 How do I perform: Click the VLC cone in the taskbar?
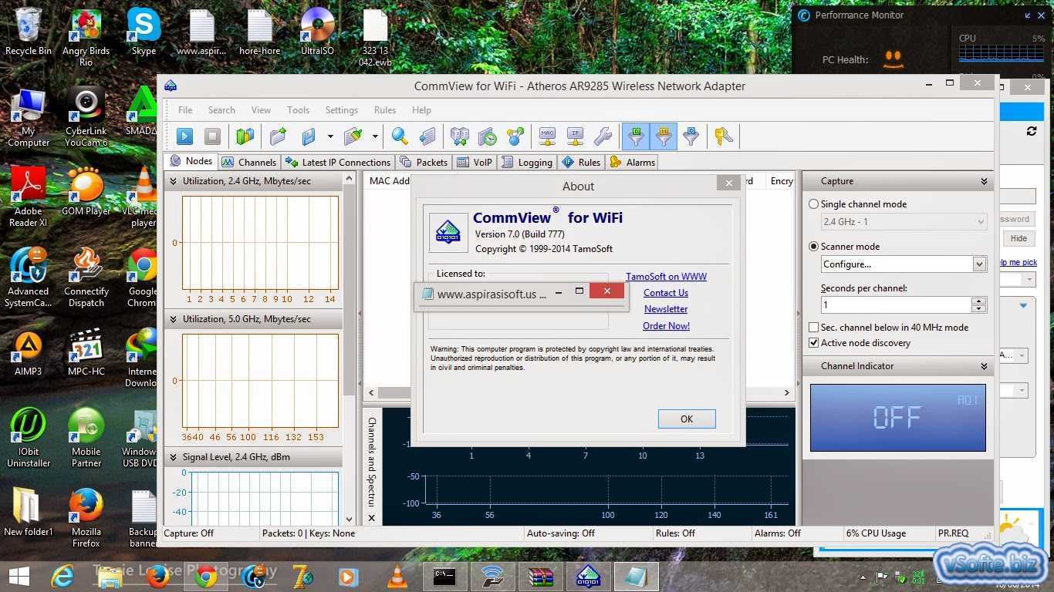(397, 576)
